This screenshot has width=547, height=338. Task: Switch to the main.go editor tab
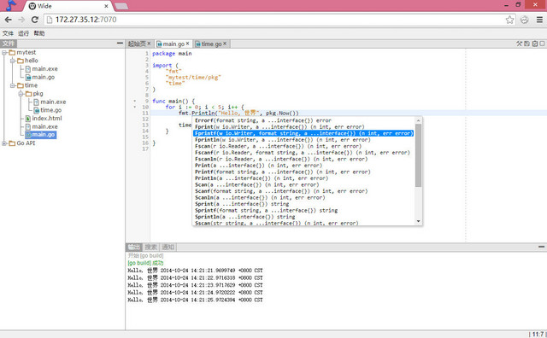[x=173, y=44]
